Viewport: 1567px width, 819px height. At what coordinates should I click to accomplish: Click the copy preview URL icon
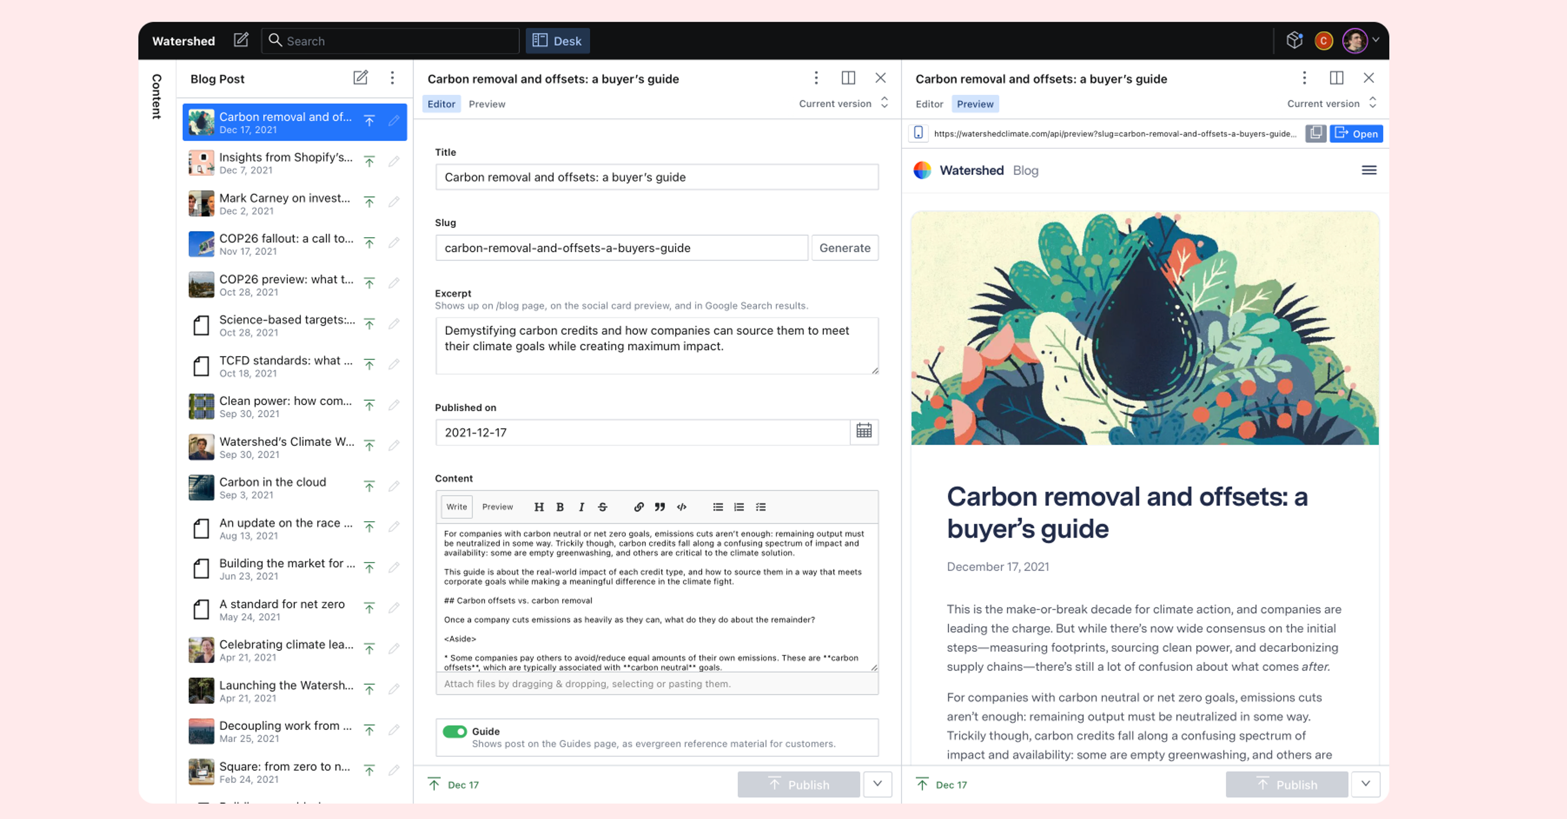pos(1315,133)
